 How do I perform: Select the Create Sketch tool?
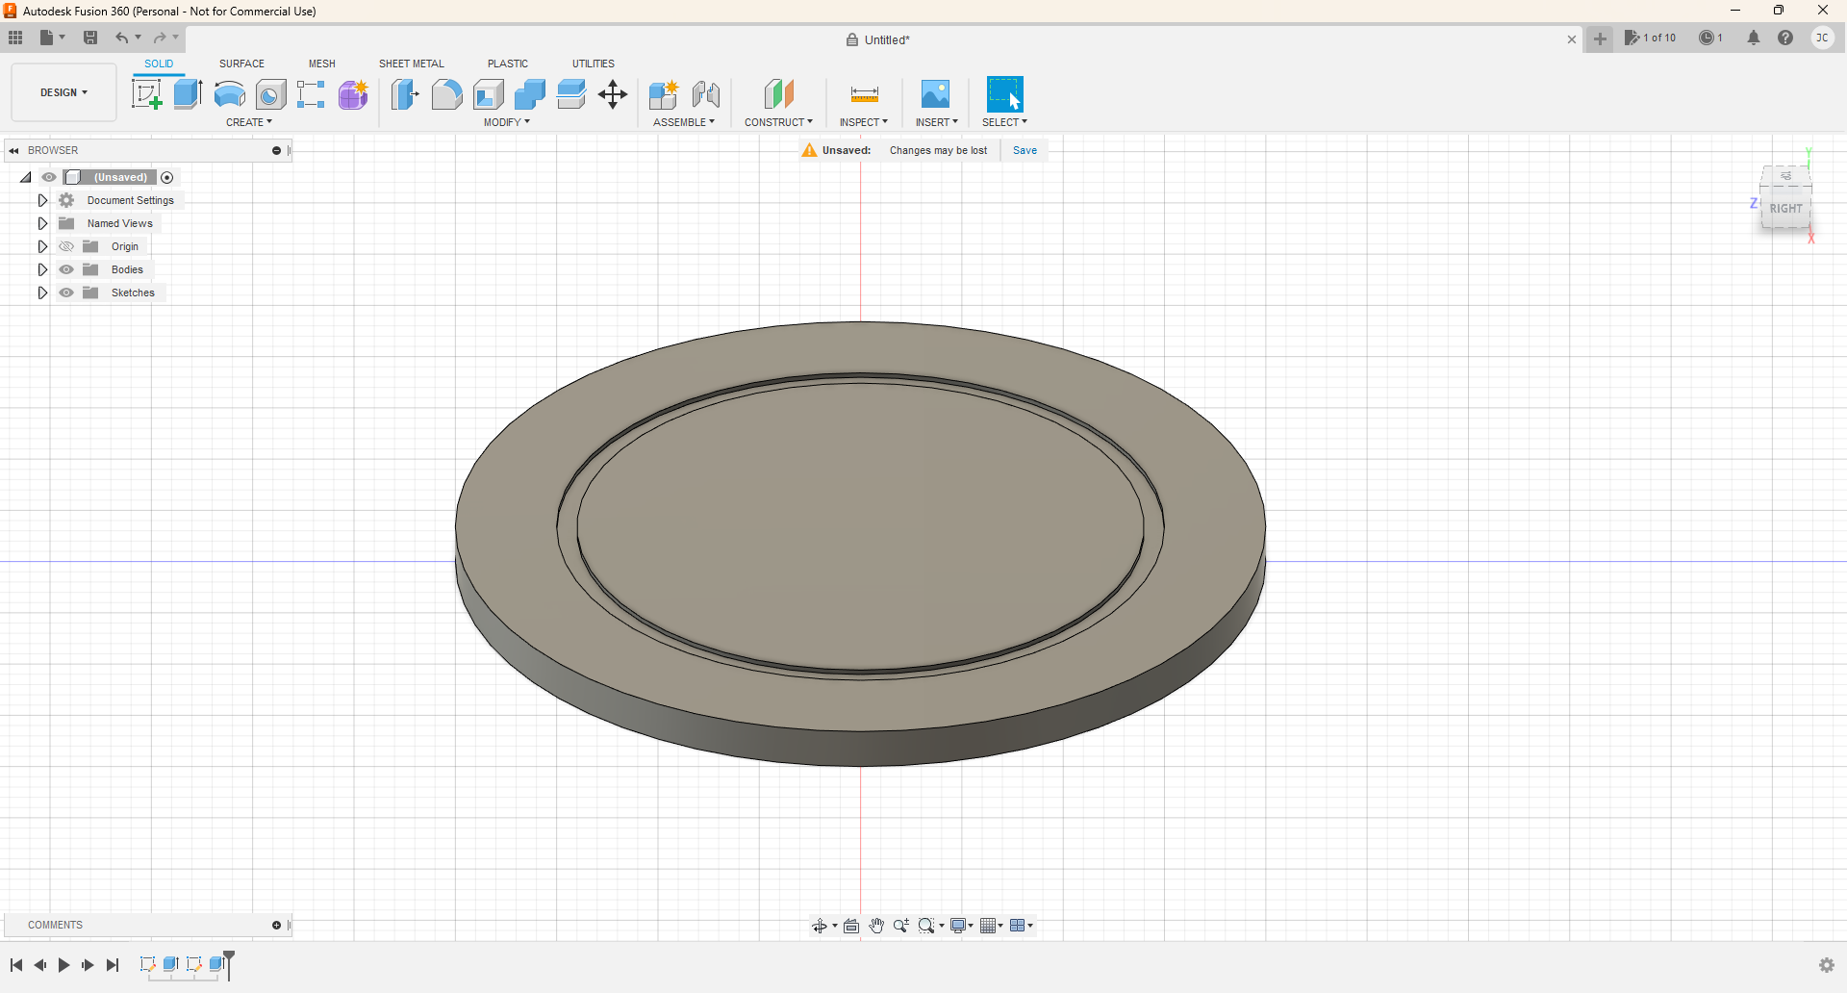[x=146, y=94]
